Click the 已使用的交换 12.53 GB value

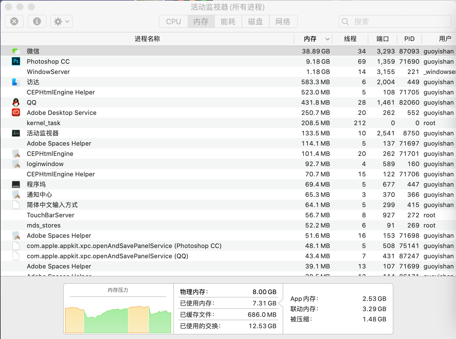[262, 326]
